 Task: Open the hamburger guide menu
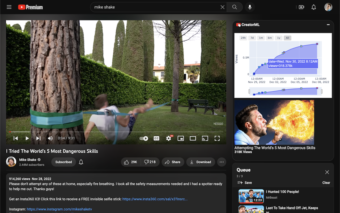9,7
